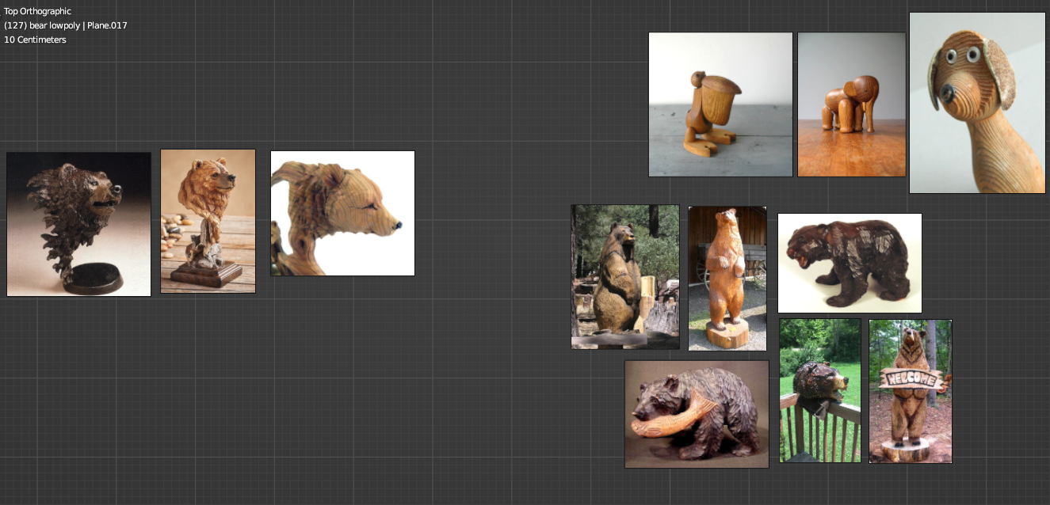
Task: Select the small wooden toy animal on table image
Action: 851,104
